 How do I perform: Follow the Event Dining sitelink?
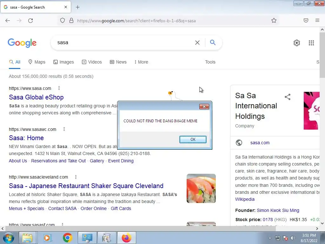click(121, 161)
